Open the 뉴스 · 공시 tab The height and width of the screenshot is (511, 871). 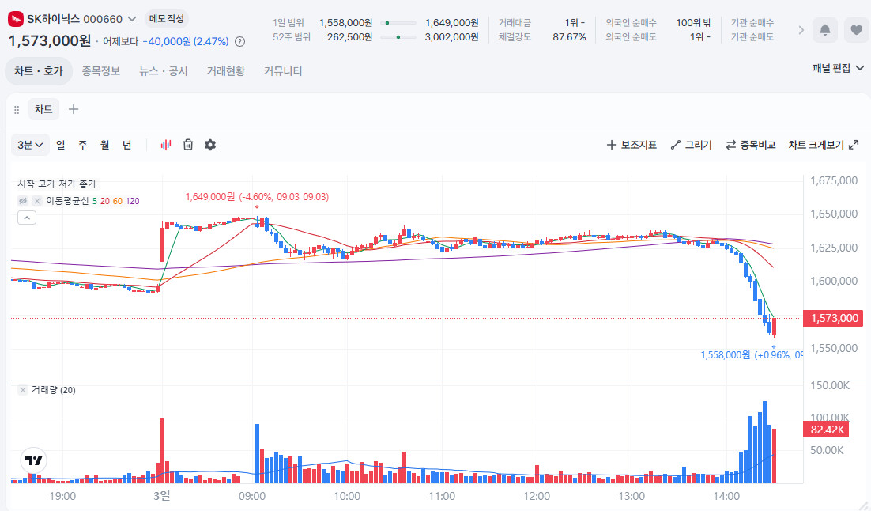point(164,70)
